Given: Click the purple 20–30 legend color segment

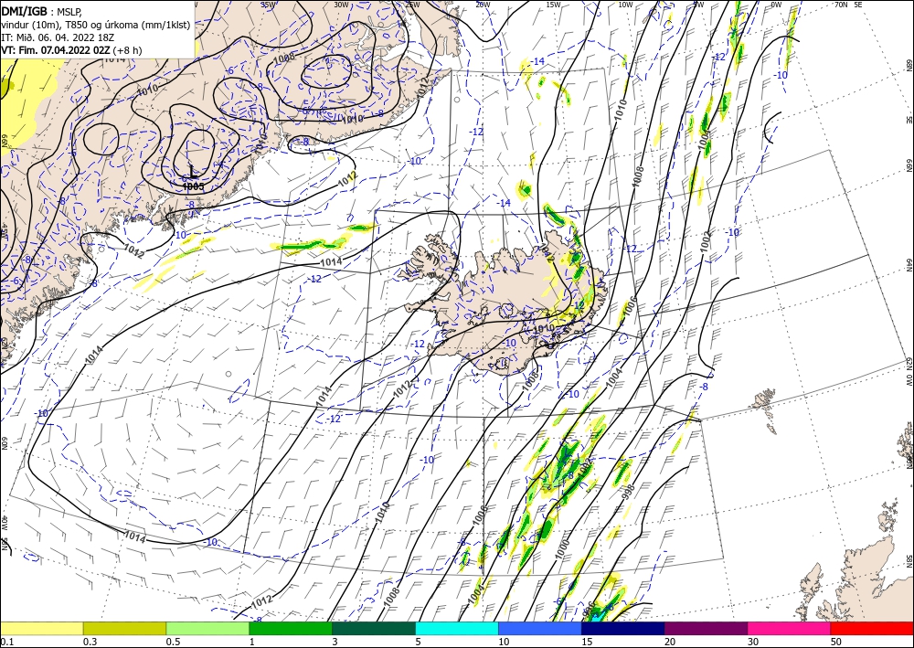Looking at the screenshot, I should [x=706, y=628].
